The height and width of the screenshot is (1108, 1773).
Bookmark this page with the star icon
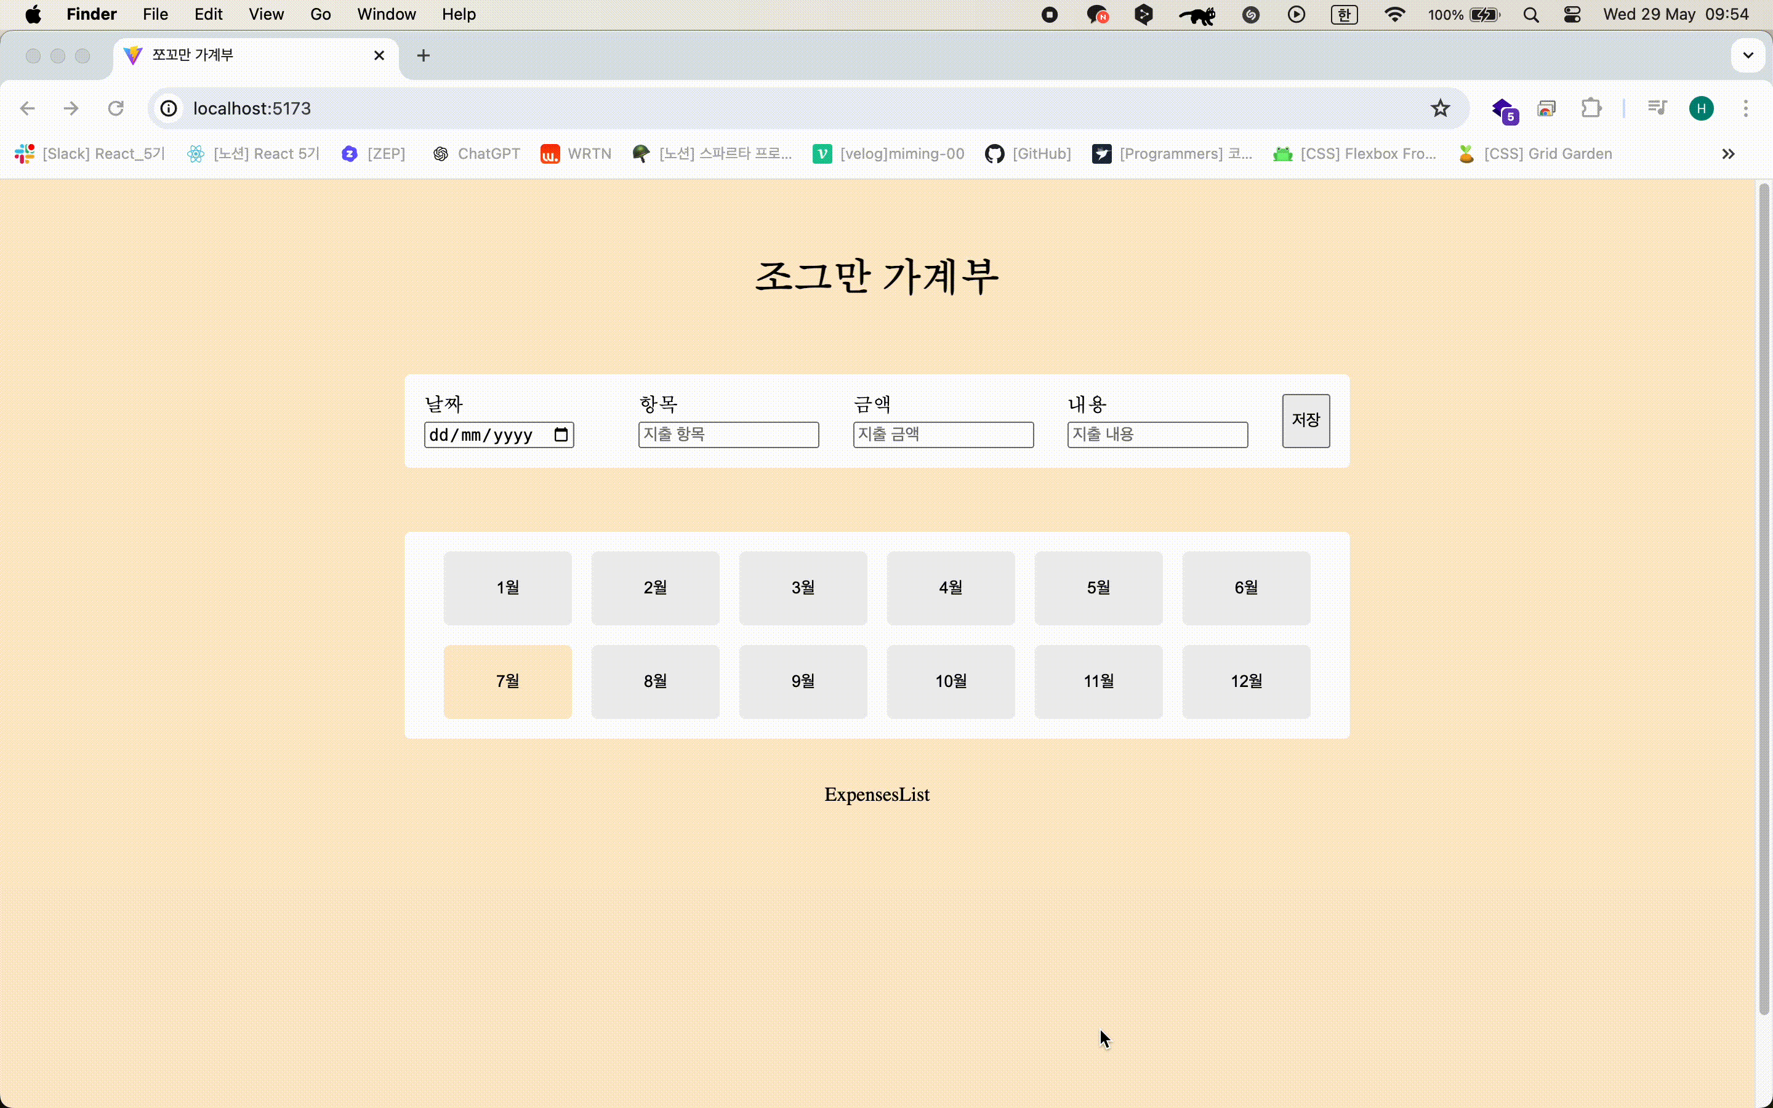[x=1440, y=108]
